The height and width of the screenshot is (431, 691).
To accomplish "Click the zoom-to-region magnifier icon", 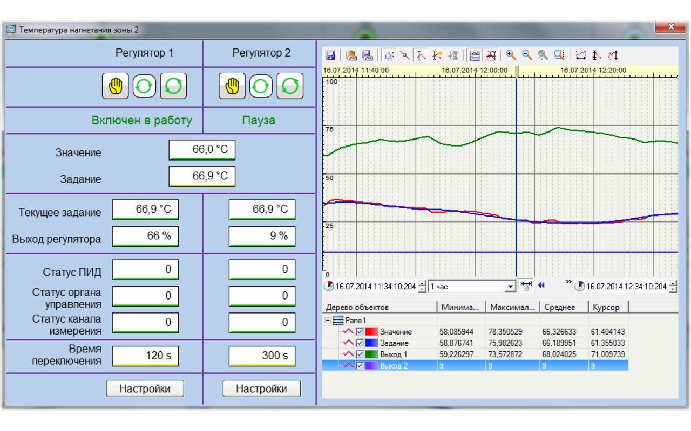I will click(559, 55).
